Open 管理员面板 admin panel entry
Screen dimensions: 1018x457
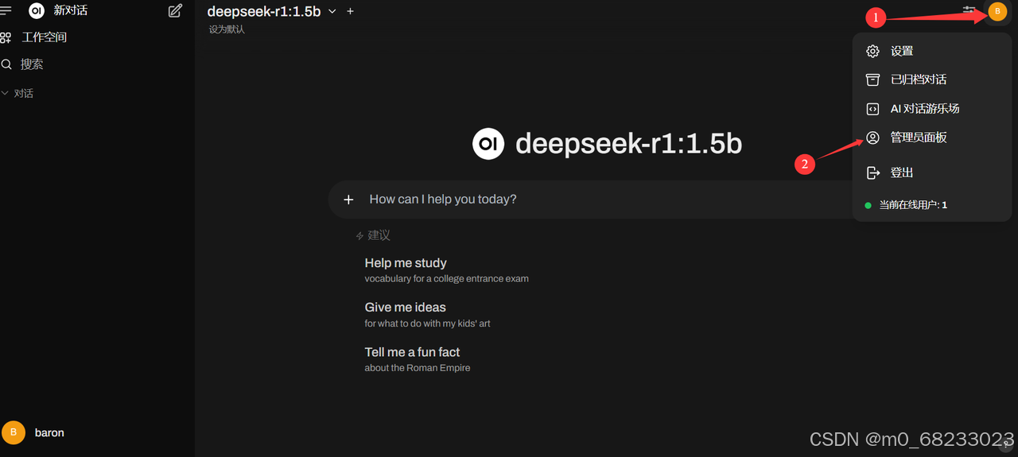[x=931, y=137]
